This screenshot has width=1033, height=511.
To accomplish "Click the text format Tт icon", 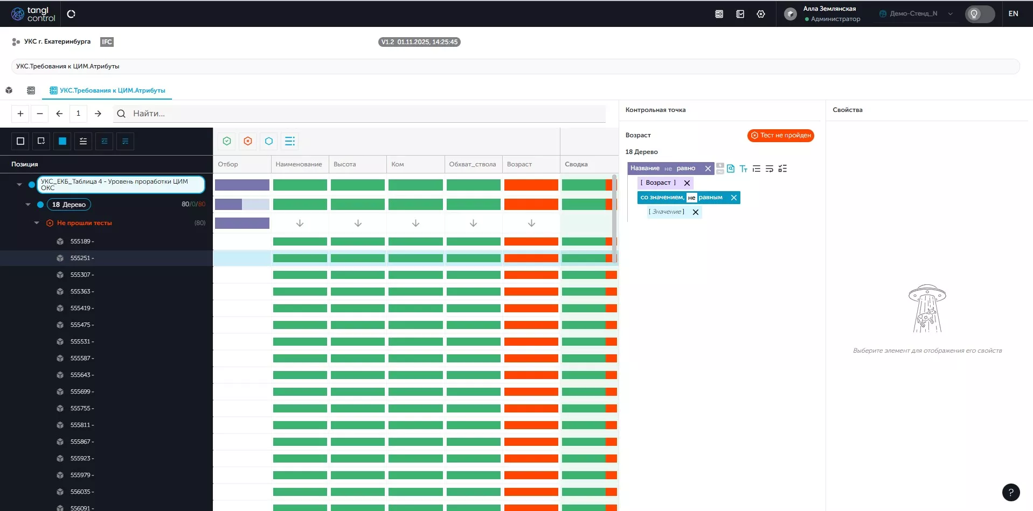I will 744,169.
